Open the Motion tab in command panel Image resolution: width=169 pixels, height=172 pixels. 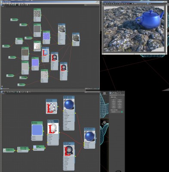click(115, 93)
